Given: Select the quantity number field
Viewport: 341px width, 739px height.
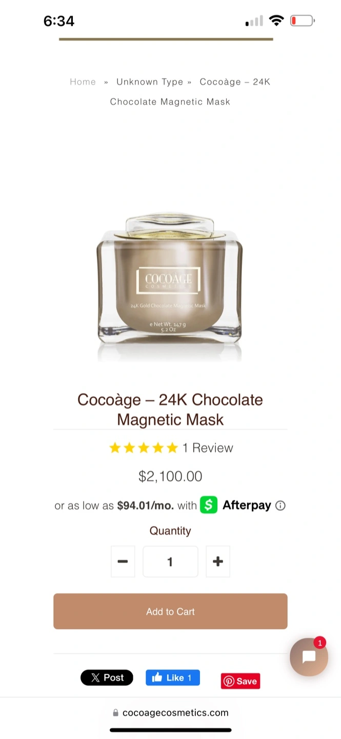Looking at the screenshot, I should tap(170, 561).
